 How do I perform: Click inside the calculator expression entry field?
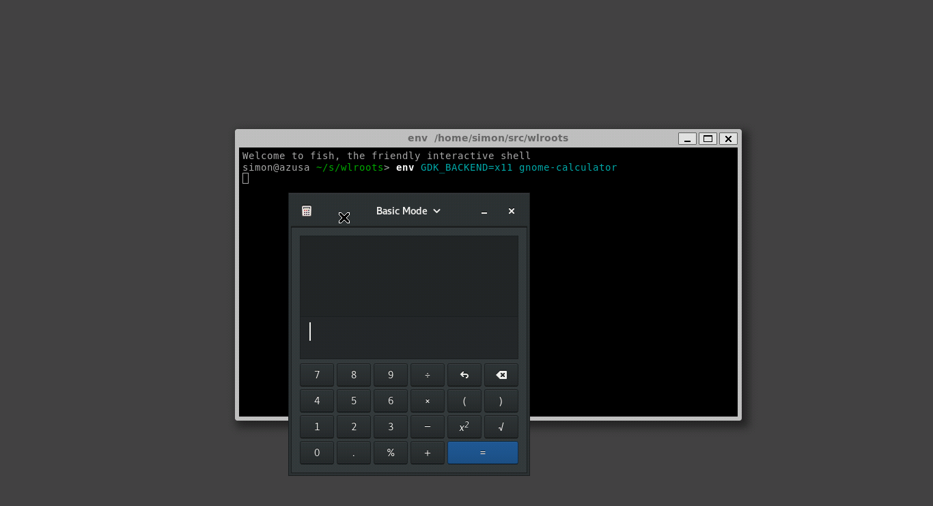tap(408, 335)
